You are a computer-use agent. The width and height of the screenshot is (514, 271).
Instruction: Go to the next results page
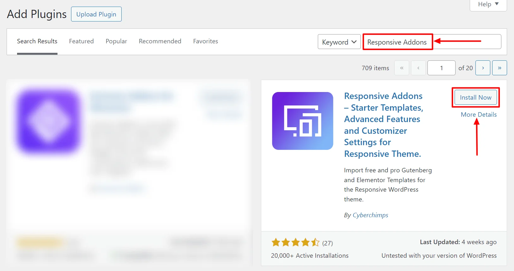tap(483, 68)
